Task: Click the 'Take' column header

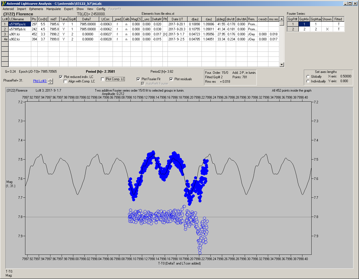Action: pos(64,19)
